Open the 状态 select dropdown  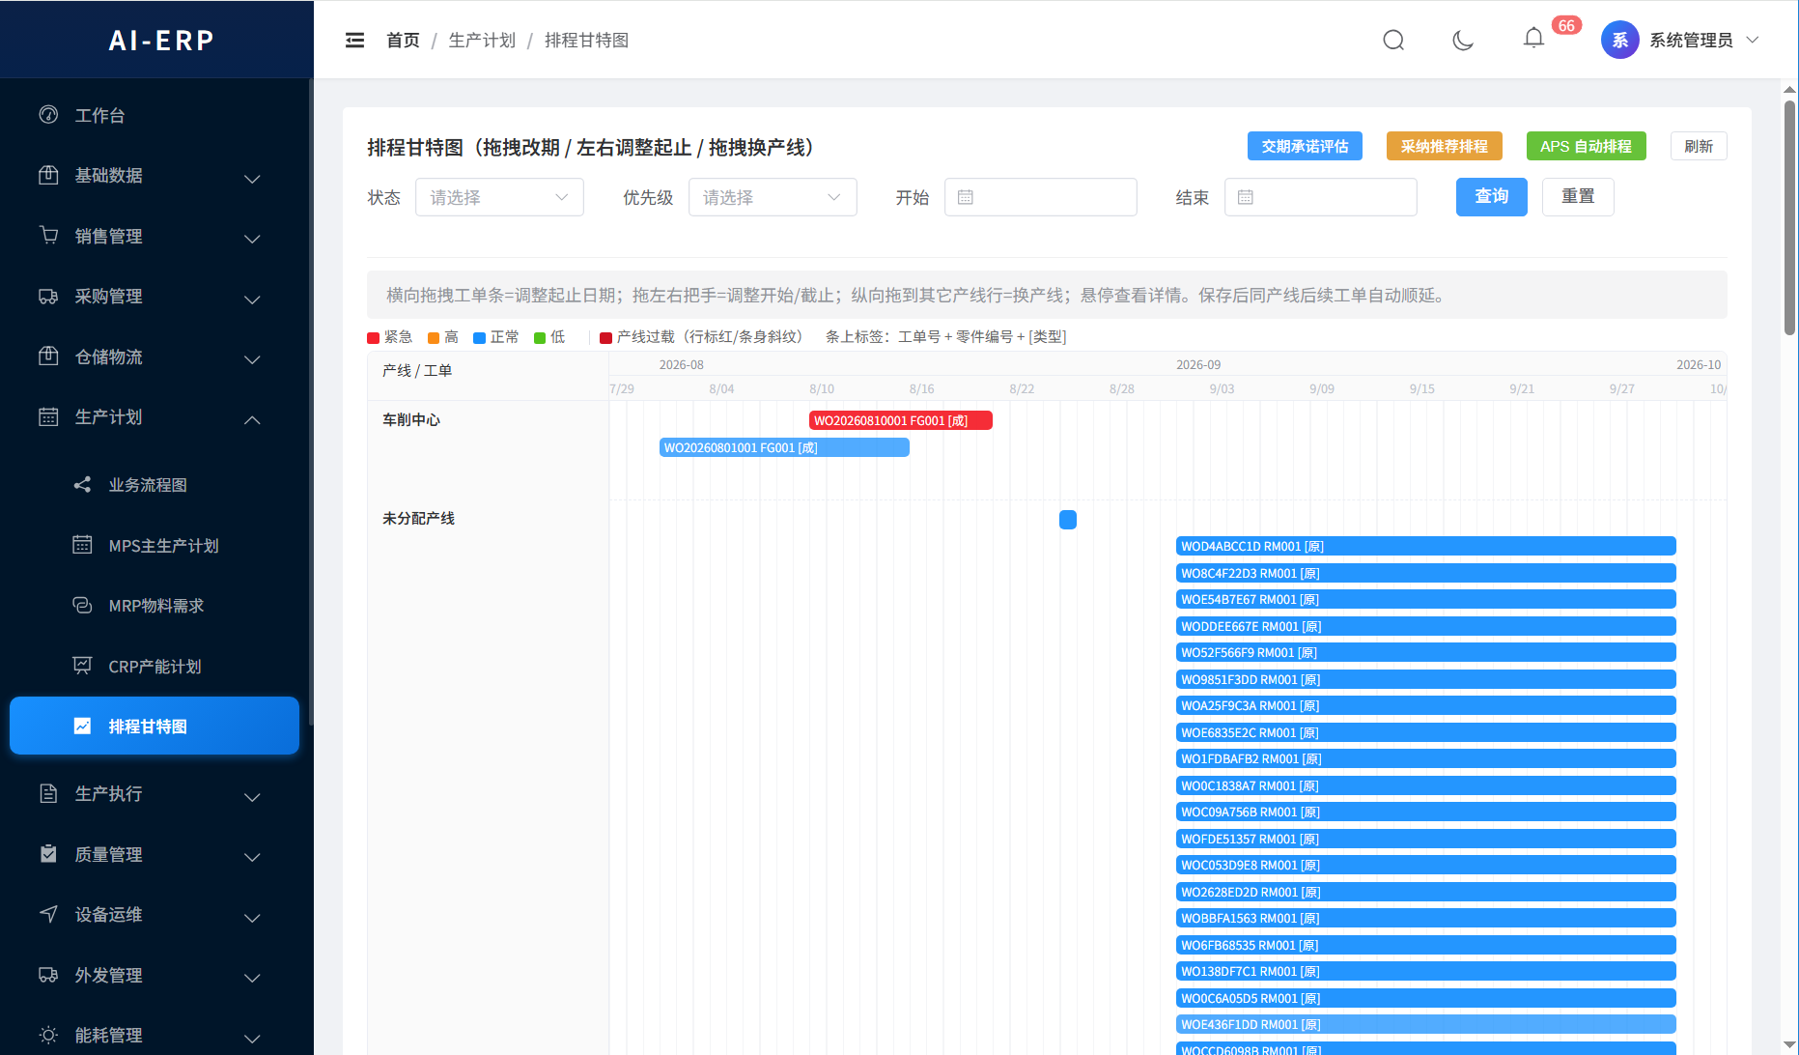click(499, 197)
